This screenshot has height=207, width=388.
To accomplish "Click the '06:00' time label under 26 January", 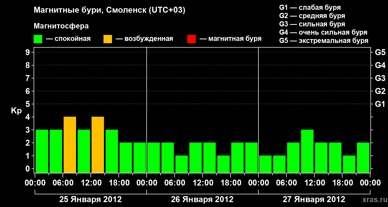I will click(175, 183).
